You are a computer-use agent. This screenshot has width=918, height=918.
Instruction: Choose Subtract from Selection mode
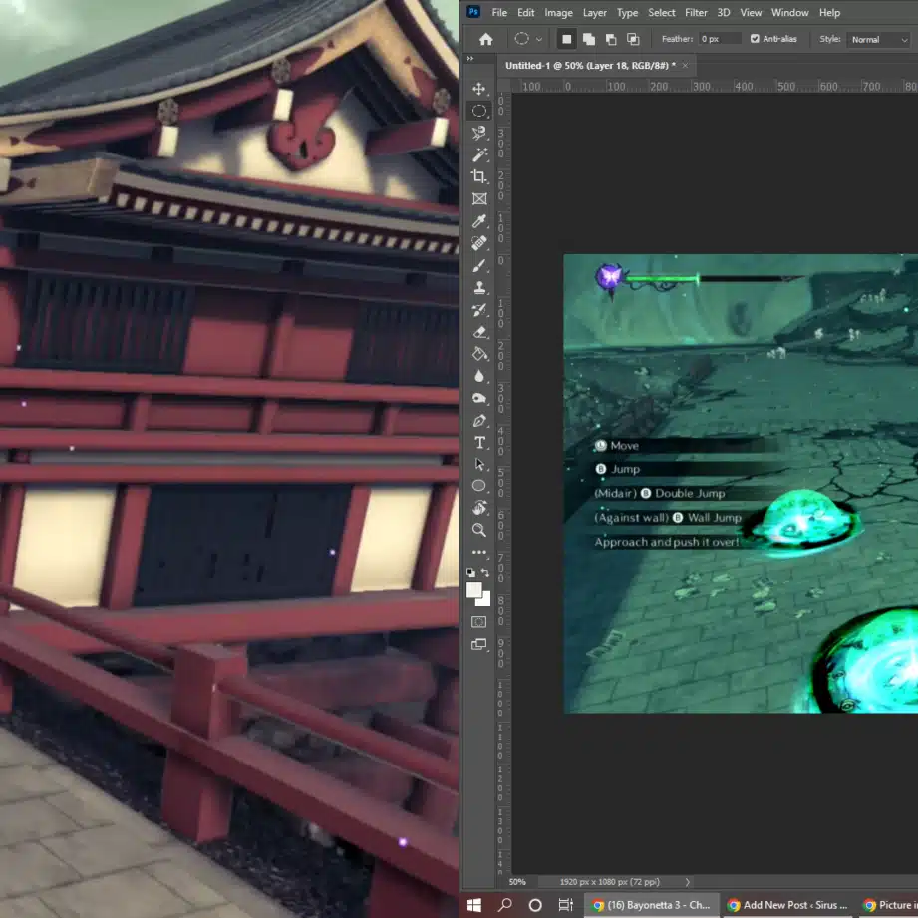pyautogui.click(x=611, y=39)
